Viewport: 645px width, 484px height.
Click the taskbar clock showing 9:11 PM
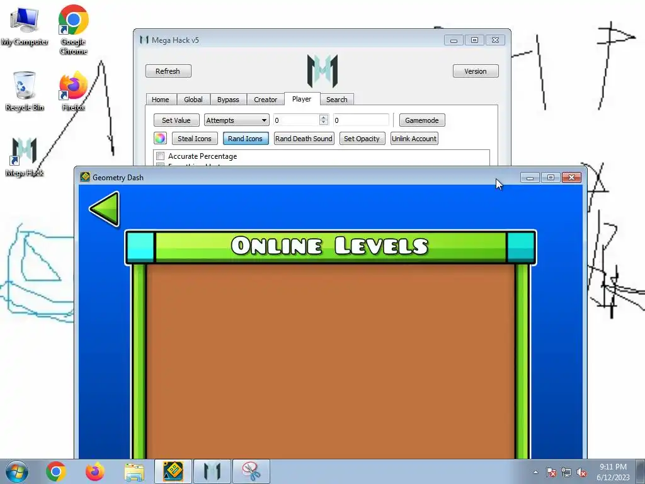(613, 472)
